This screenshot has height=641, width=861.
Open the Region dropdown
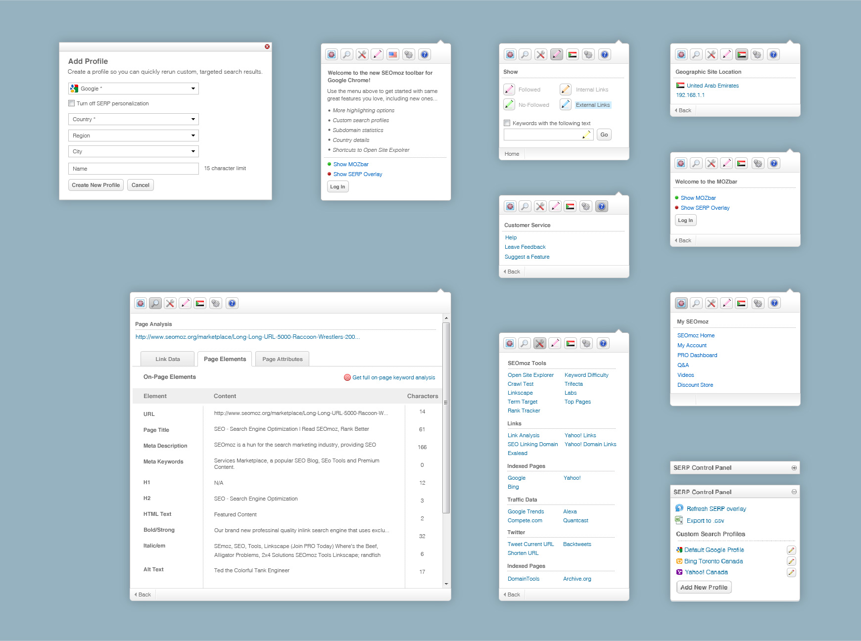click(134, 136)
